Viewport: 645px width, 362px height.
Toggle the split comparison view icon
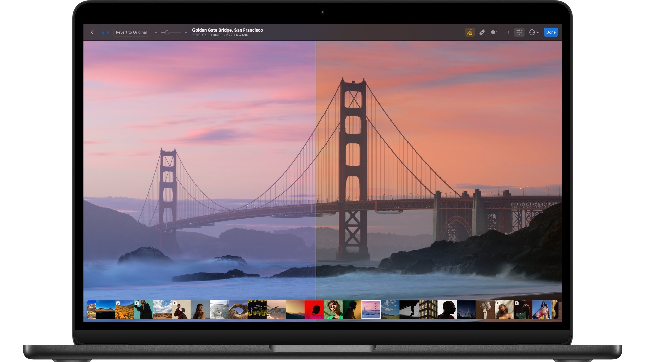(105, 32)
